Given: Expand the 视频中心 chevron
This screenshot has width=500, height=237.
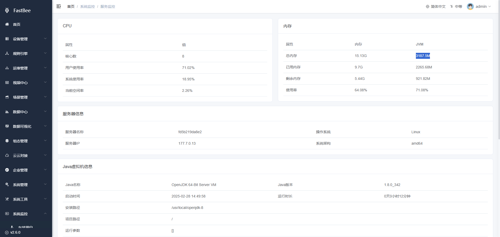Looking at the screenshot, I should [x=45, y=82].
